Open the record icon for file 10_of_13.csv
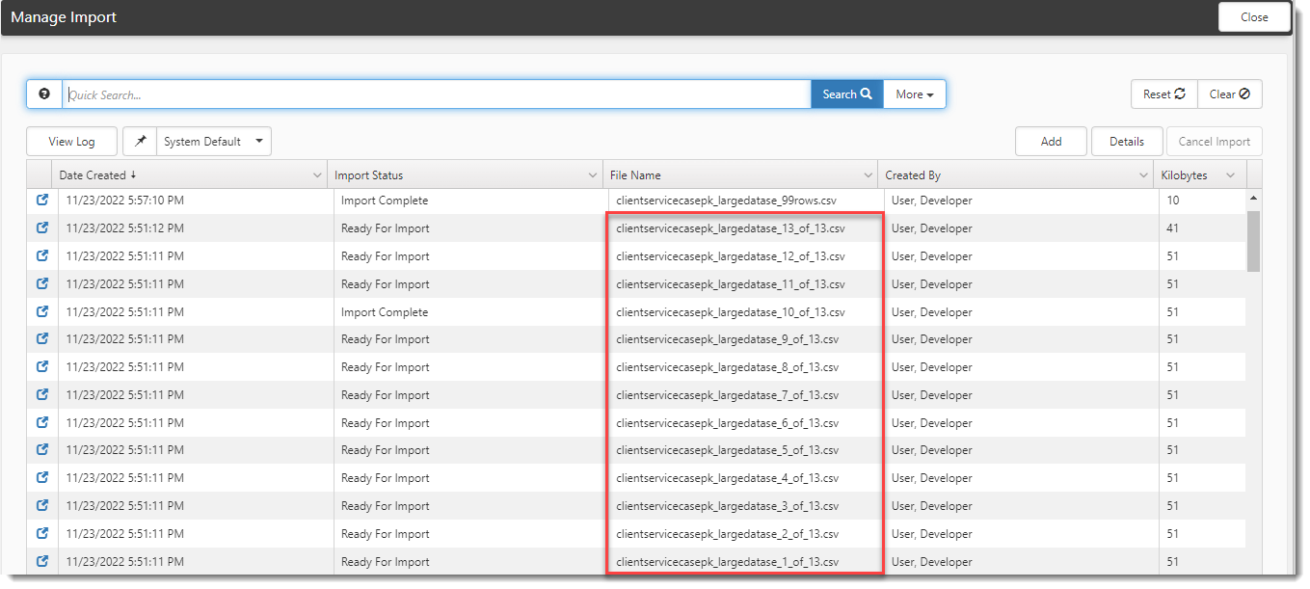Image resolution: width=1310 pixels, height=589 pixels. point(42,311)
